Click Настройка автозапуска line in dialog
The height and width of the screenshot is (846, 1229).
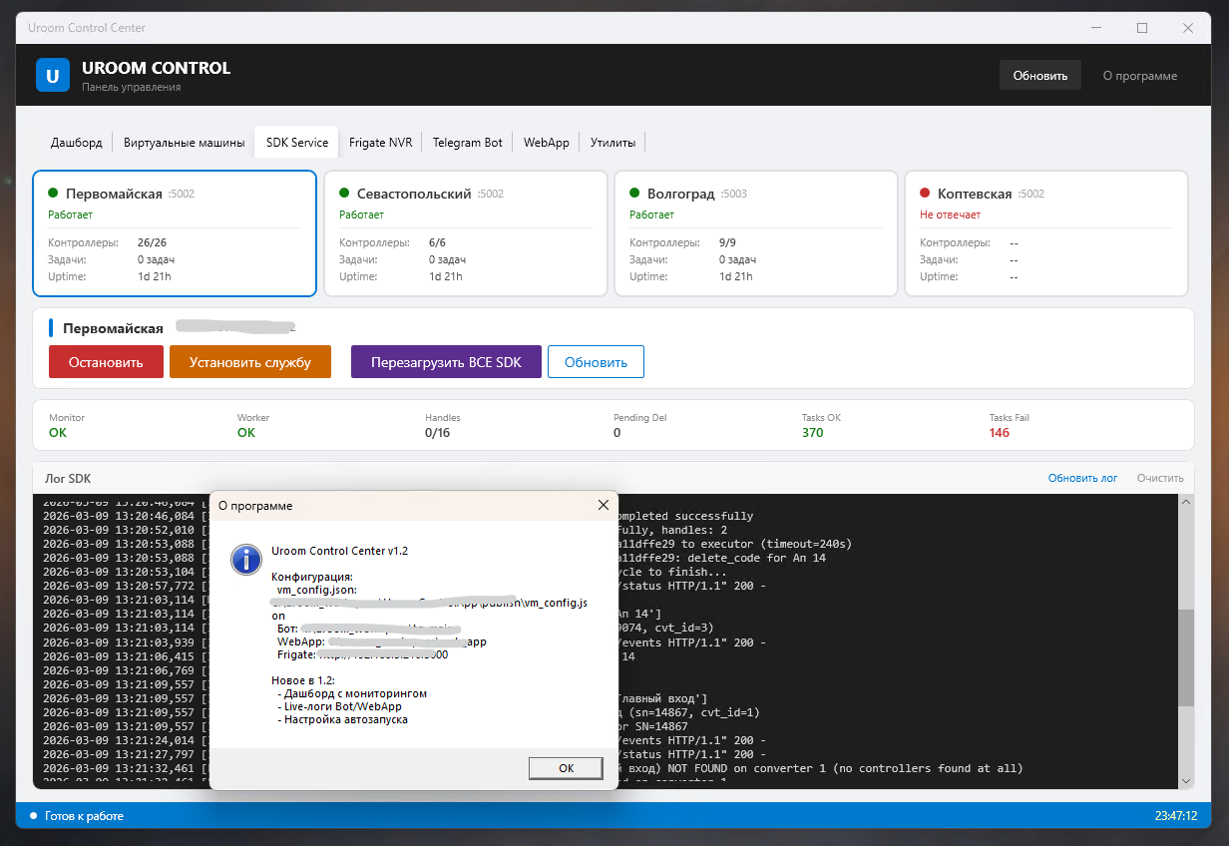342,719
